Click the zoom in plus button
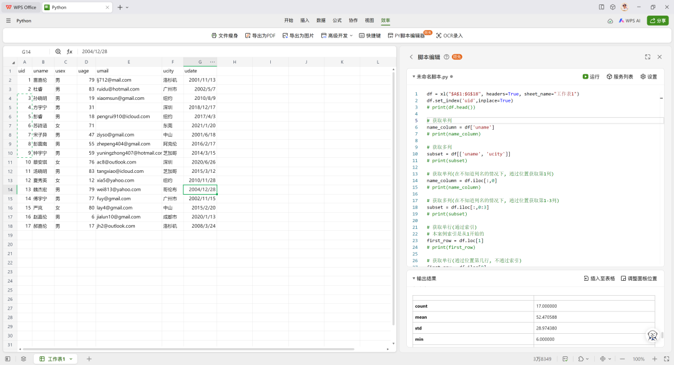Screen dimensions: 674x365 [x=655, y=359]
